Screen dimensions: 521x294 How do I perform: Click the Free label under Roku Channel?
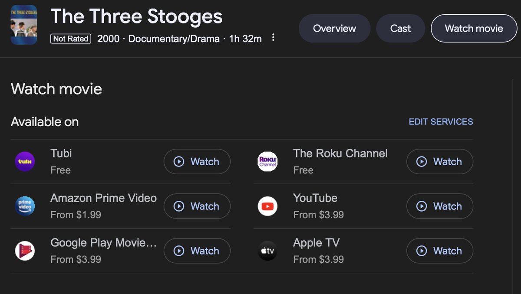click(303, 170)
